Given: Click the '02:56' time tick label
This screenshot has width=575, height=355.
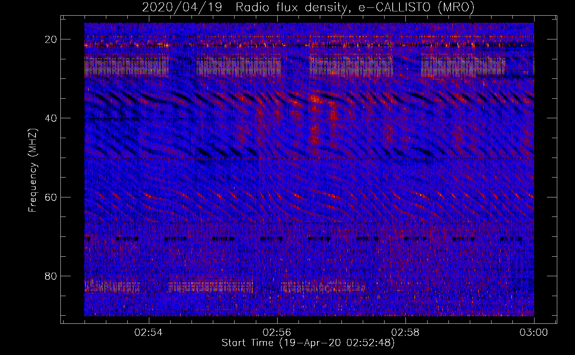Looking at the screenshot, I should pos(277,333).
